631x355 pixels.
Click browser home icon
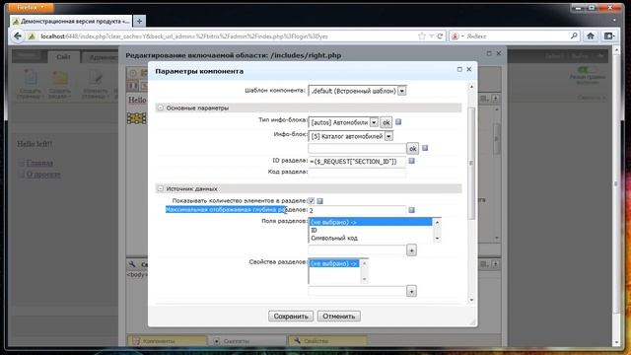(x=591, y=36)
